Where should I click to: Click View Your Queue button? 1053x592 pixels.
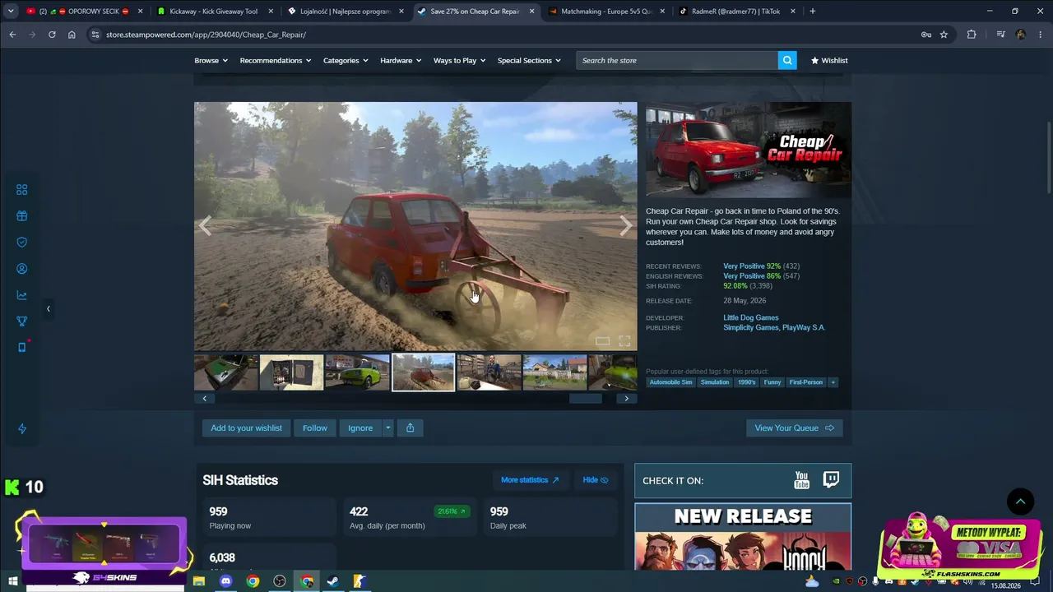pos(795,428)
